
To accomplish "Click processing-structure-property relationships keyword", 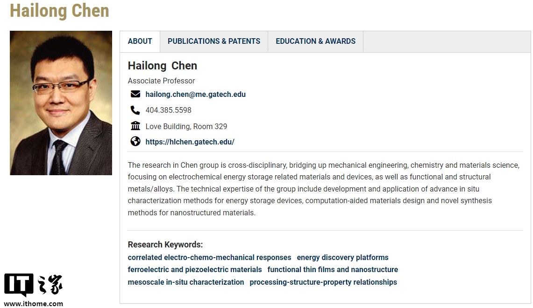I will click(x=323, y=282).
